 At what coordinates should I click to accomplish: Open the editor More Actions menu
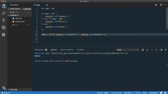[166, 5]
